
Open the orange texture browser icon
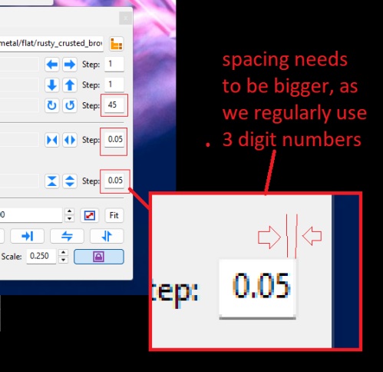coord(117,44)
